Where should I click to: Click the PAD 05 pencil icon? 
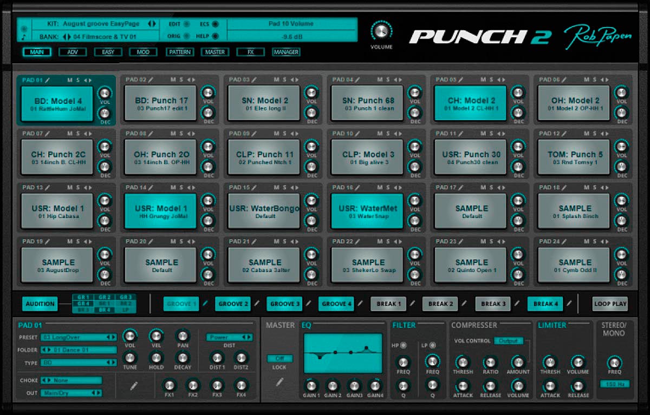[x=461, y=80]
